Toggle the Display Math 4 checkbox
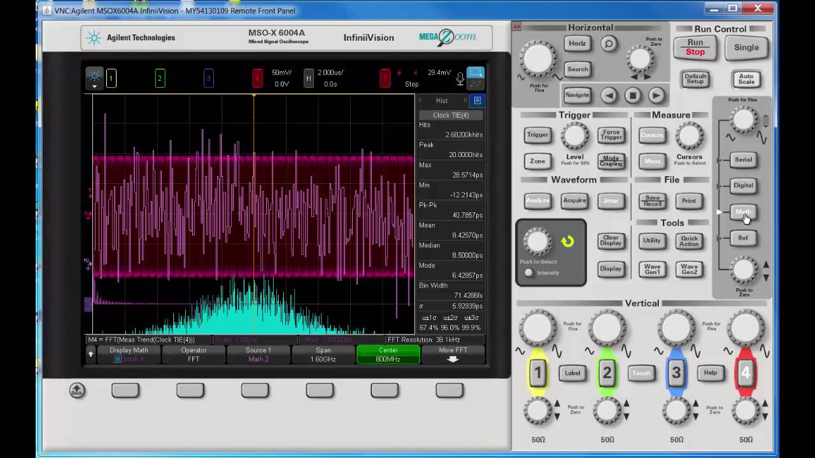 117,359
